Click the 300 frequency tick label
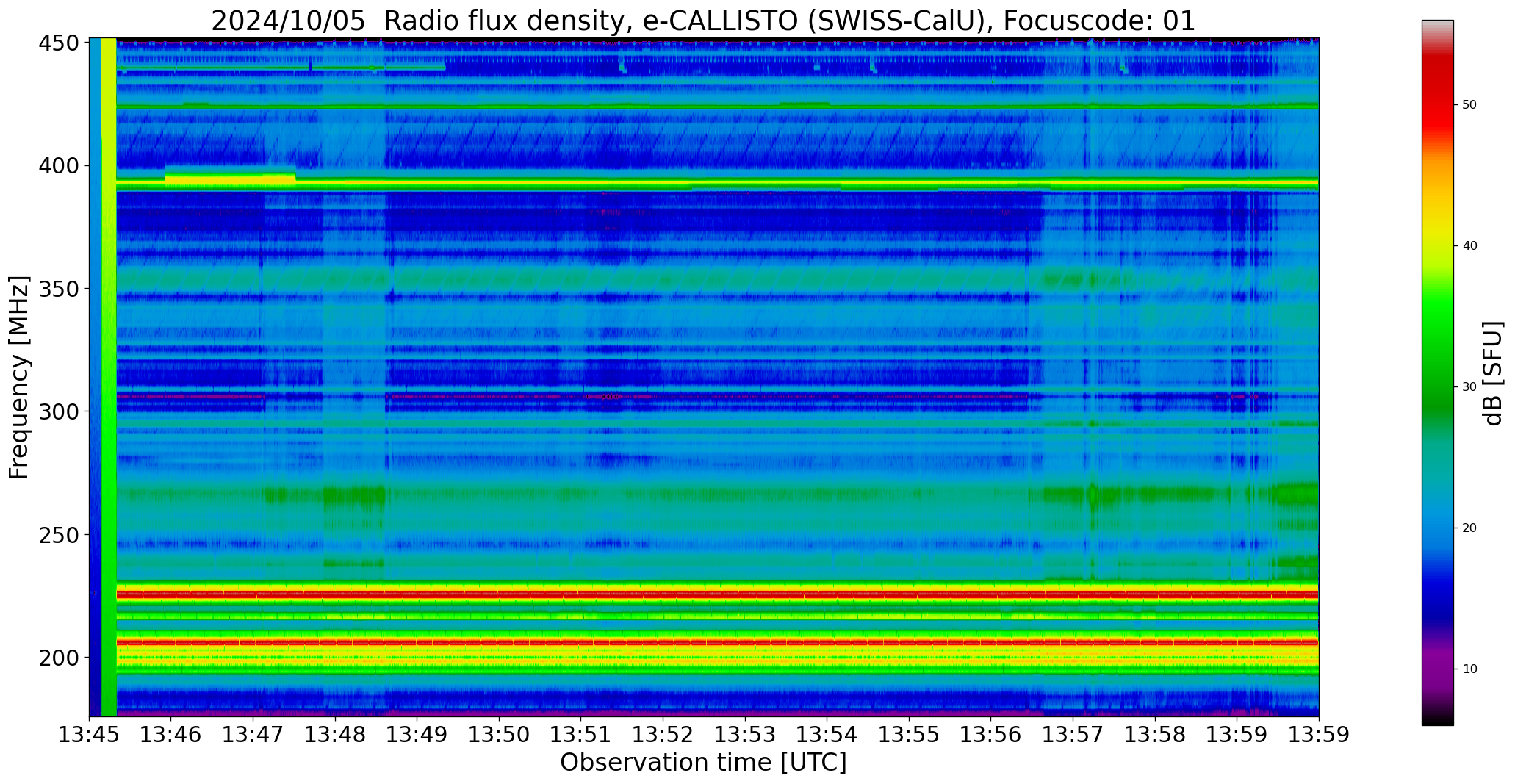 click(x=58, y=411)
